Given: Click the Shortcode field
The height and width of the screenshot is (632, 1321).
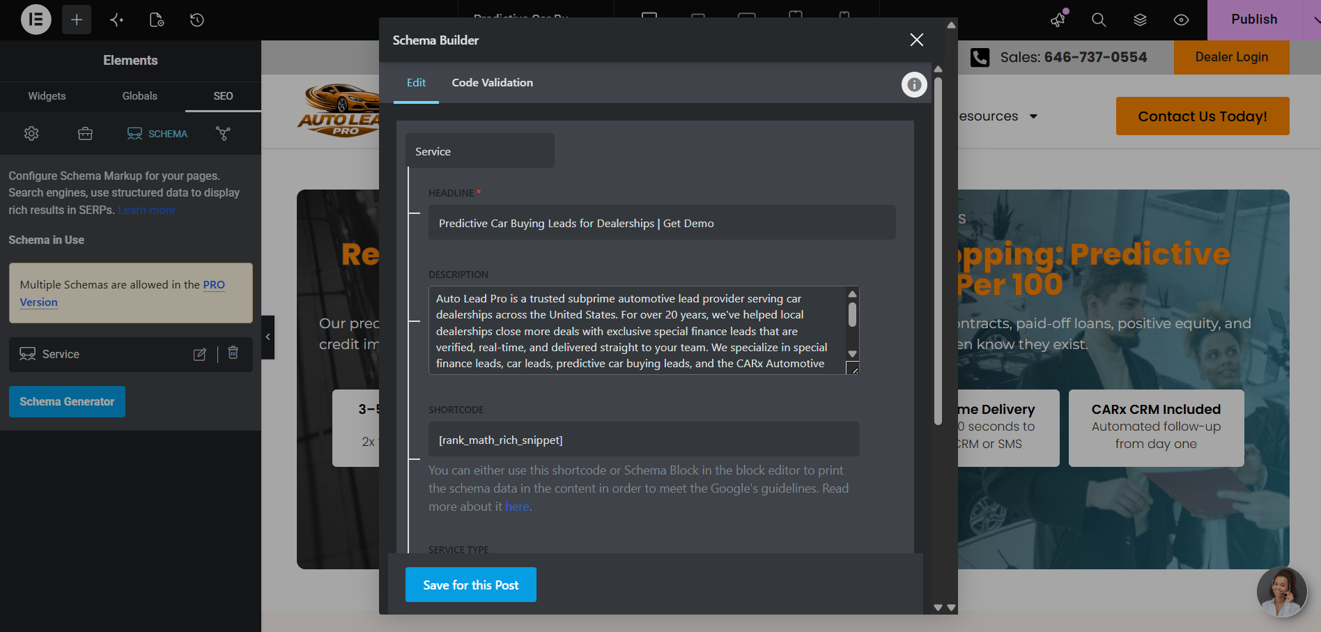Looking at the screenshot, I should click(644, 440).
